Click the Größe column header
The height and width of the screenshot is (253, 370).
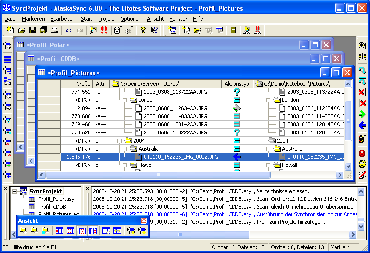[77, 84]
